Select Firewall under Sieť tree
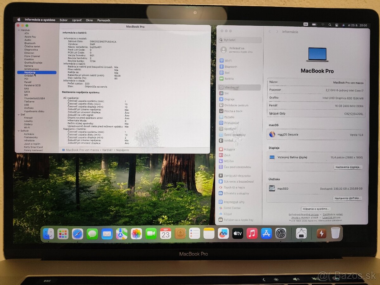 click(x=28, y=118)
